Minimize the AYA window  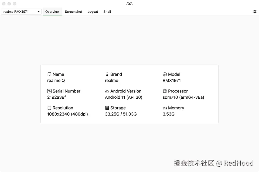click(x=9, y=3)
